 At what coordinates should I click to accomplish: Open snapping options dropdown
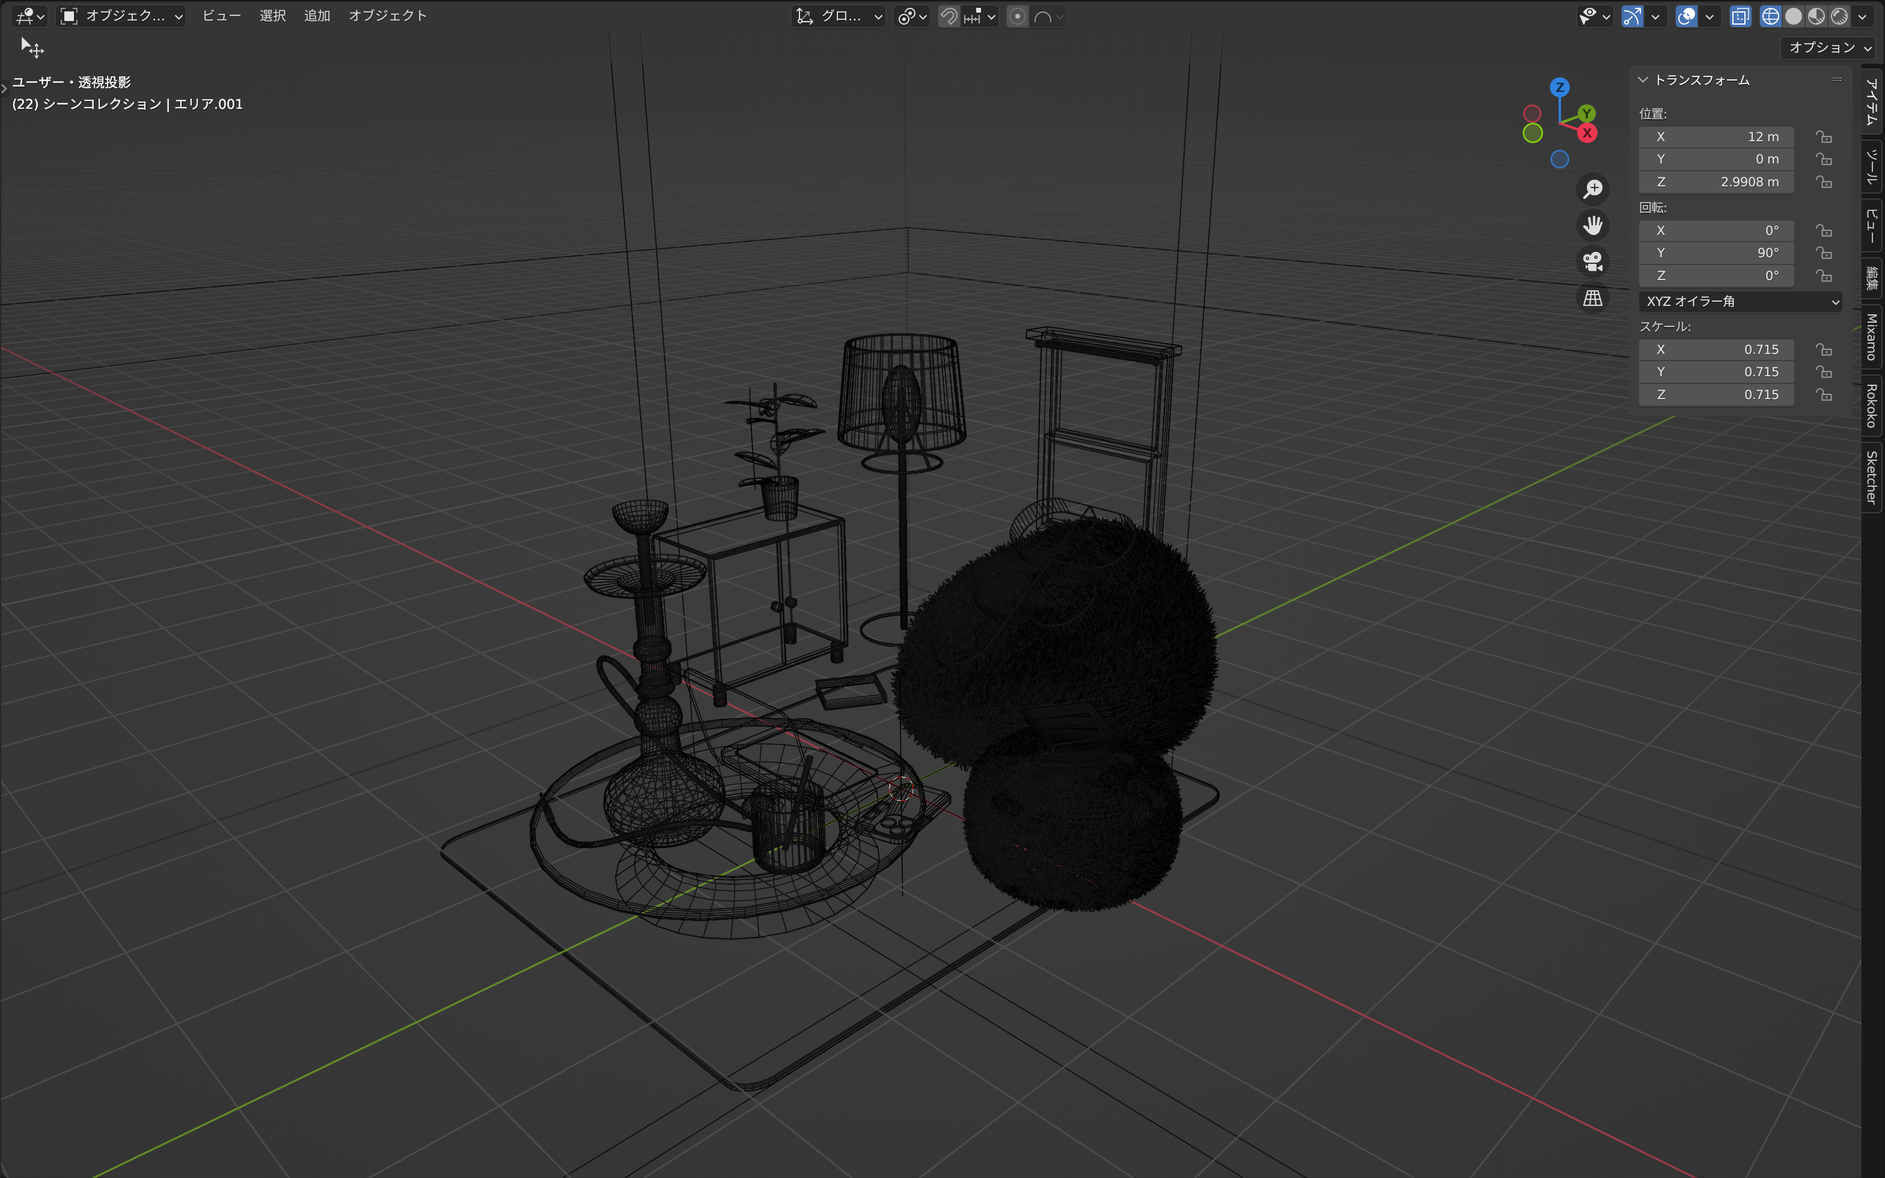pos(980,16)
